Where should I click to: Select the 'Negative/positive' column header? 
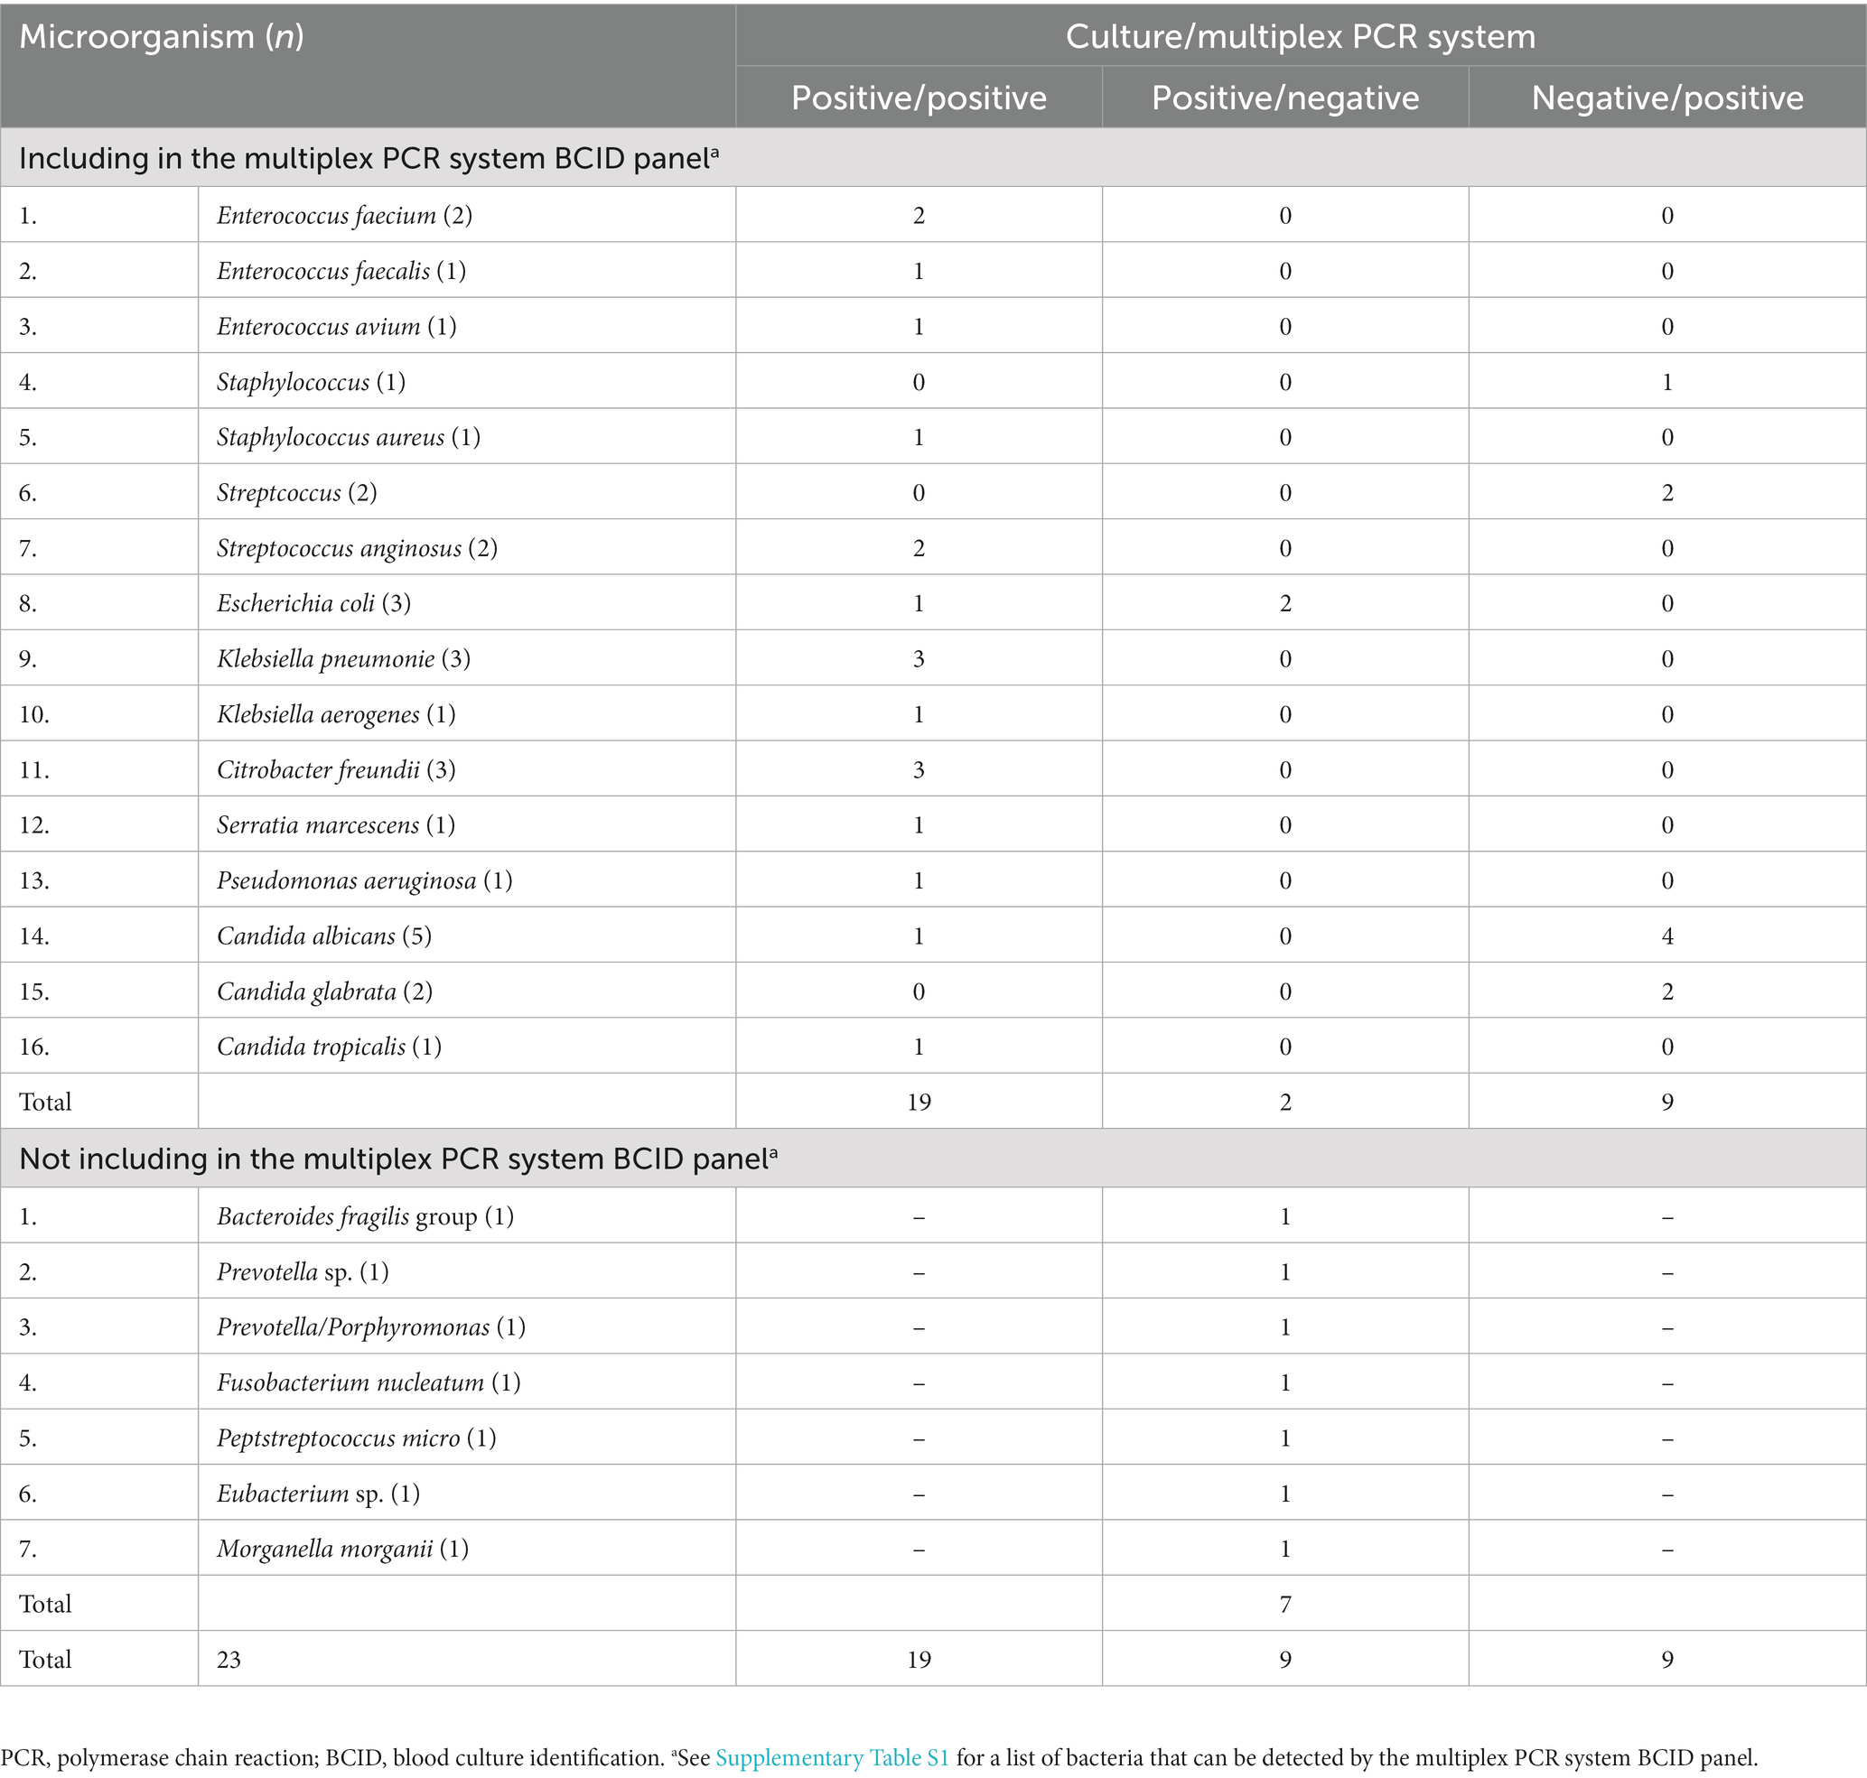(1666, 98)
